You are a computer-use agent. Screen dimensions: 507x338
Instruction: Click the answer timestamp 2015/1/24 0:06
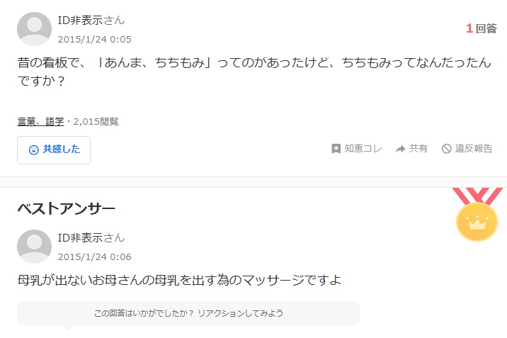(95, 257)
